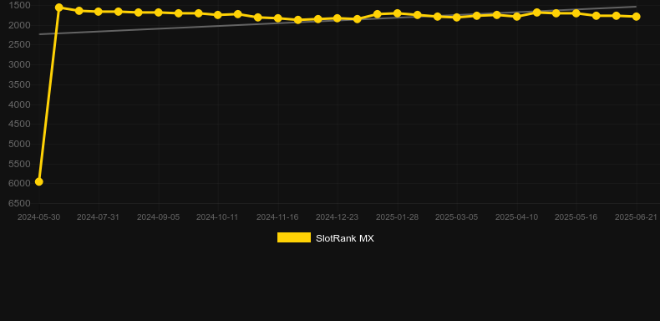
Task: Click the data point above 2024-12-23
Action: (x=338, y=18)
